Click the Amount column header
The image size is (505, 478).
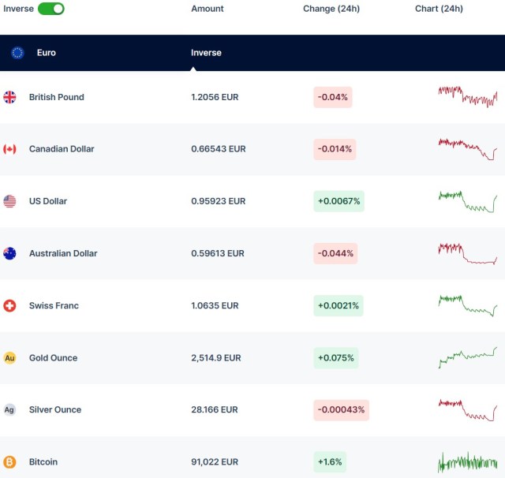[208, 9]
